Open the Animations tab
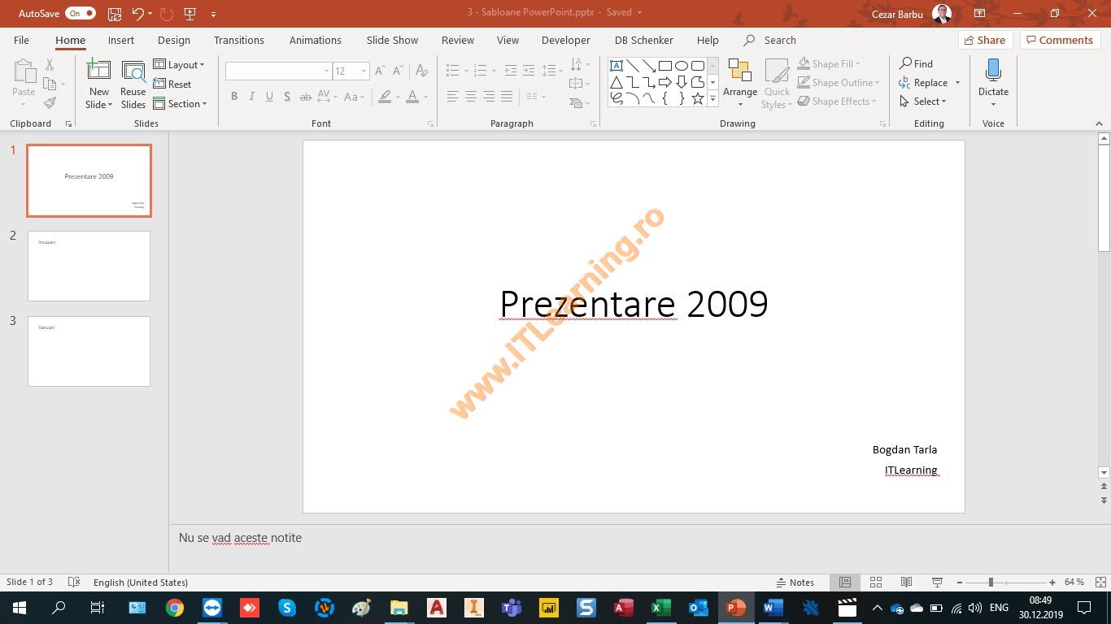The height and width of the screenshot is (624, 1111). click(x=316, y=40)
